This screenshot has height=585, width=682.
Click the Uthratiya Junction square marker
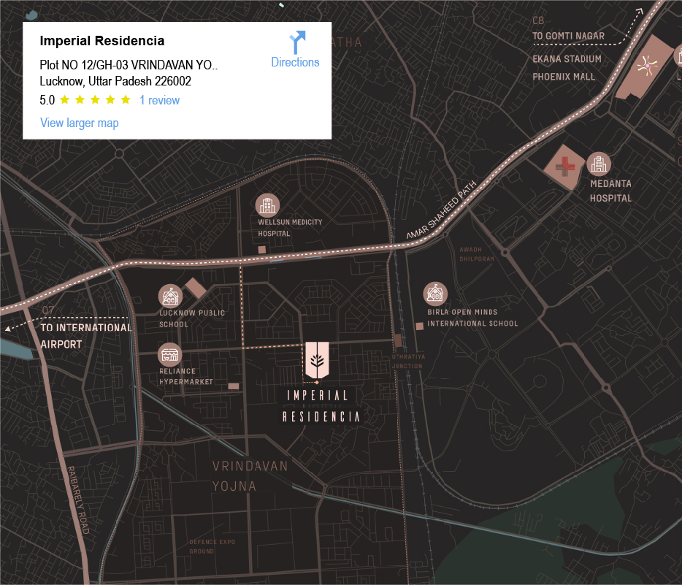pyautogui.click(x=398, y=340)
